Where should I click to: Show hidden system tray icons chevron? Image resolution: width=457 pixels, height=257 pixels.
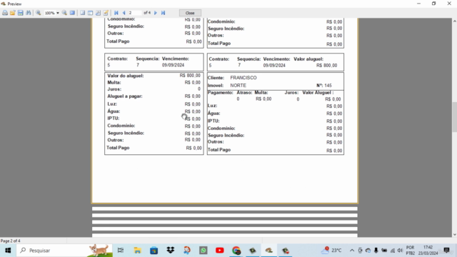[352, 251]
